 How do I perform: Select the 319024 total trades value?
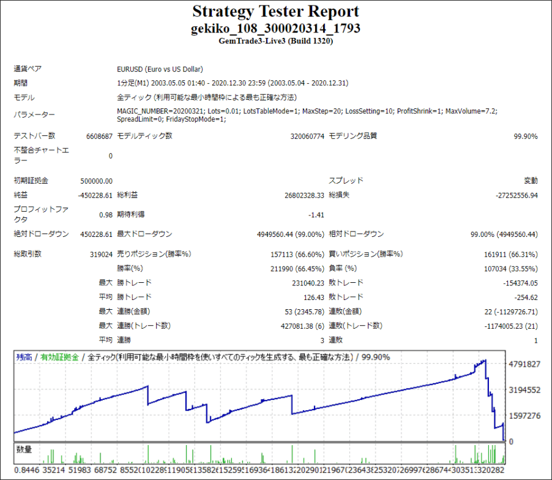pyautogui.click(x=101, y=254)
